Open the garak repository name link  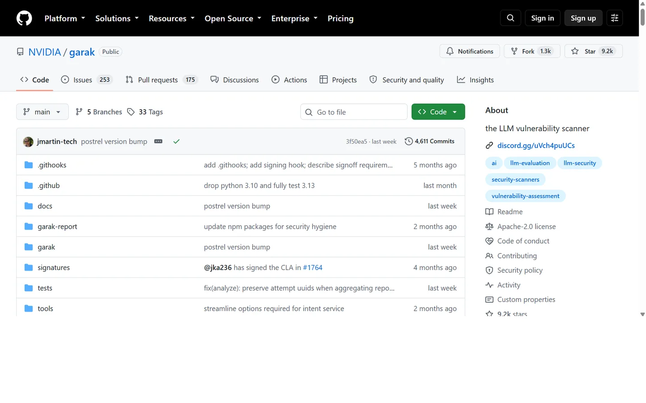pos(82,52)
